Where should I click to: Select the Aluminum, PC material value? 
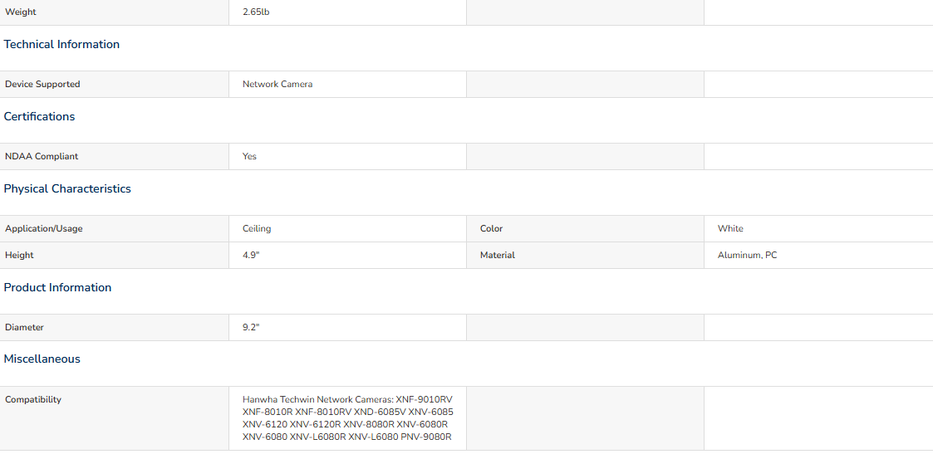click(x=748, y=256)
